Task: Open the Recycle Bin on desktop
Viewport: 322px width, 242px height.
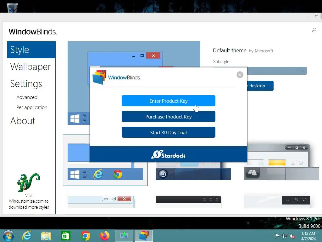Action: coord(12,7)
